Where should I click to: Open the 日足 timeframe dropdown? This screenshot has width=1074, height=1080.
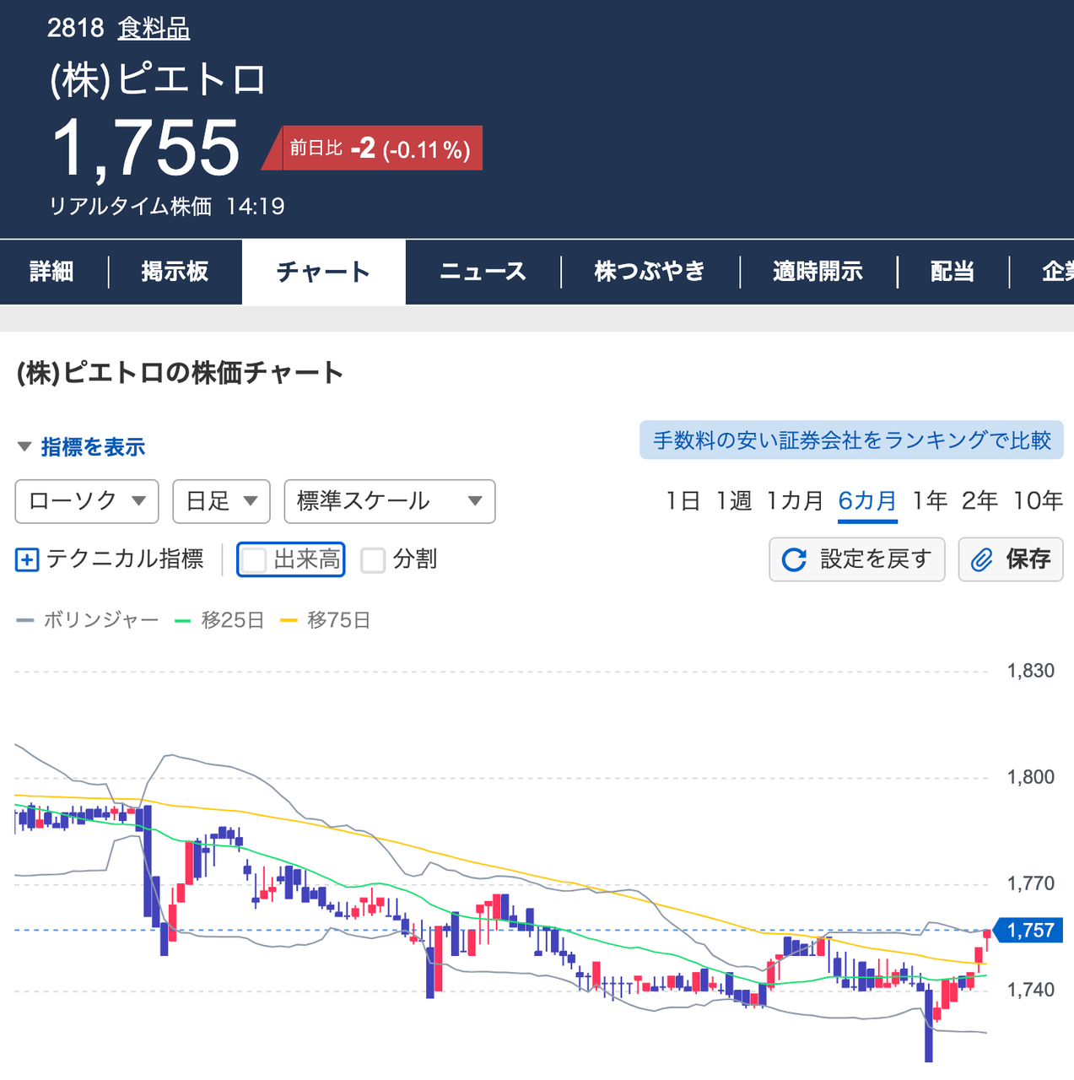[x=221, y=501]
